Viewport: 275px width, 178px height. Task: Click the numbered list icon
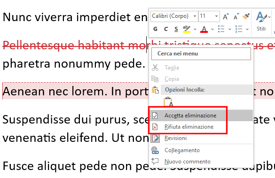point(239,29)
